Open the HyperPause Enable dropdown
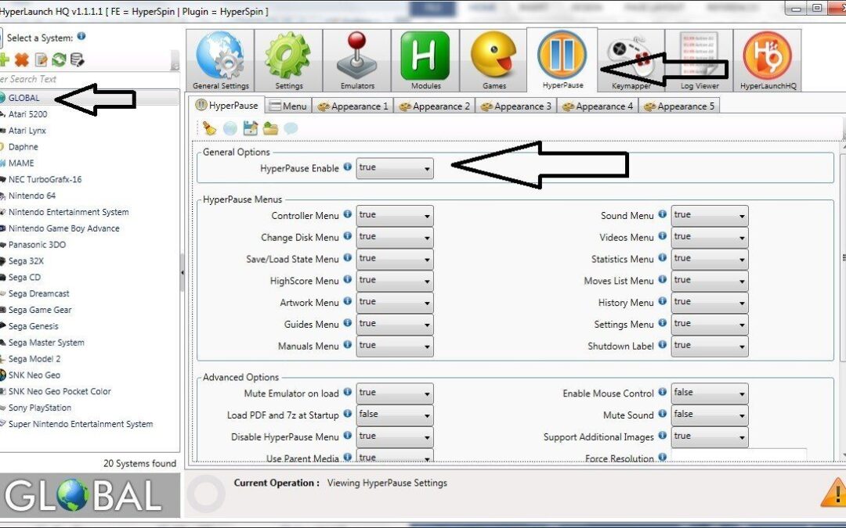Viewport: 846px width, 528px height. pos(395,168)
